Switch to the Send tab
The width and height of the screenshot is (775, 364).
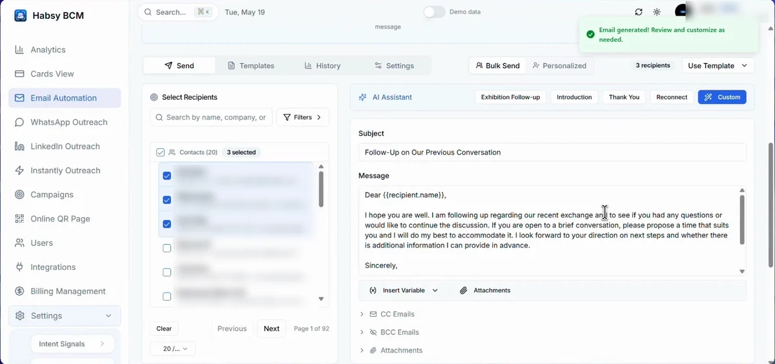(x=180, y=66)
